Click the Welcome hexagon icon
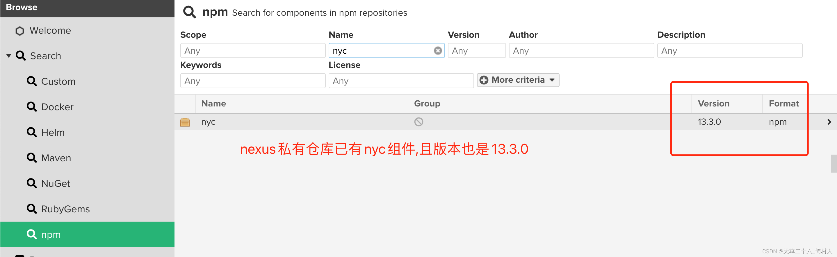 [x=20, y=31]
